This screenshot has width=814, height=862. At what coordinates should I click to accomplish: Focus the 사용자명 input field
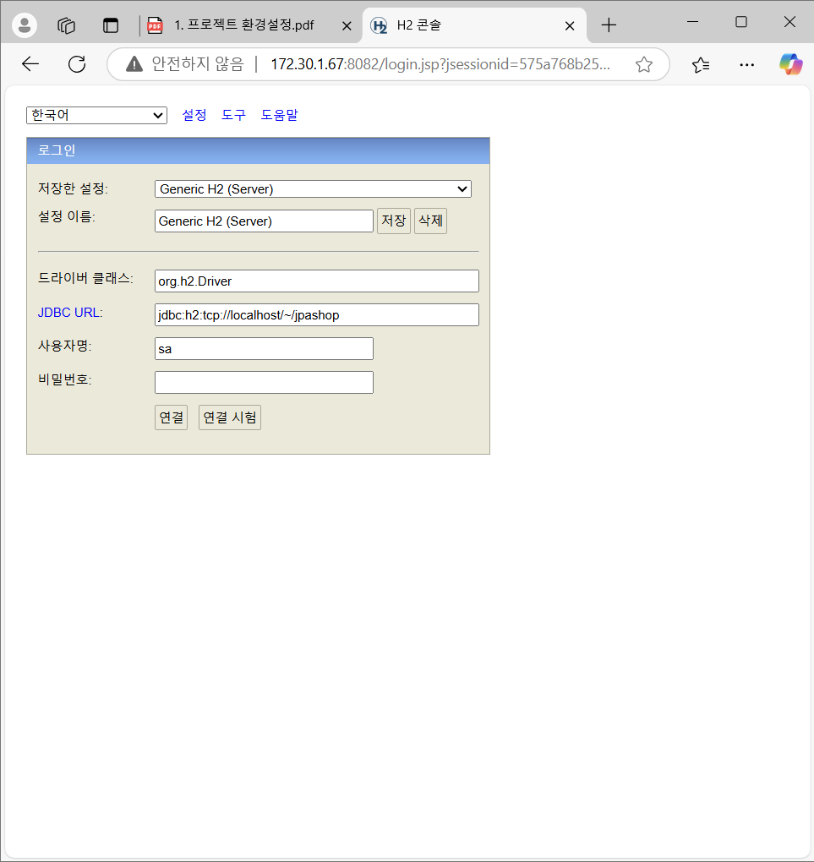click(264, 348)
